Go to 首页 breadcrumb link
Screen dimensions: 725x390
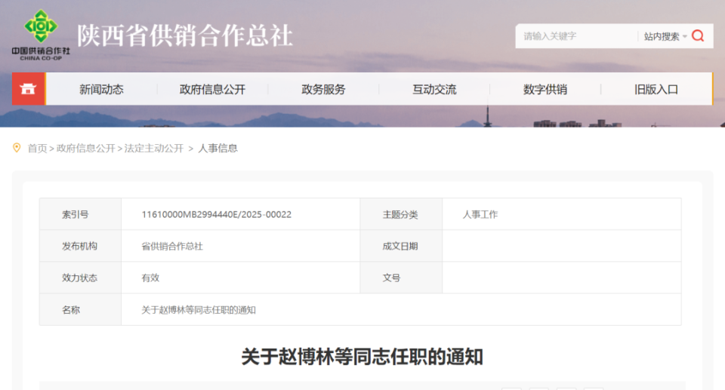[37, 149]
